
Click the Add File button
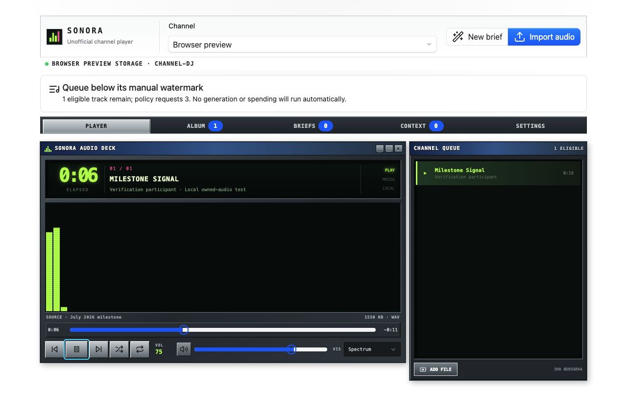(x=435, y=369)
